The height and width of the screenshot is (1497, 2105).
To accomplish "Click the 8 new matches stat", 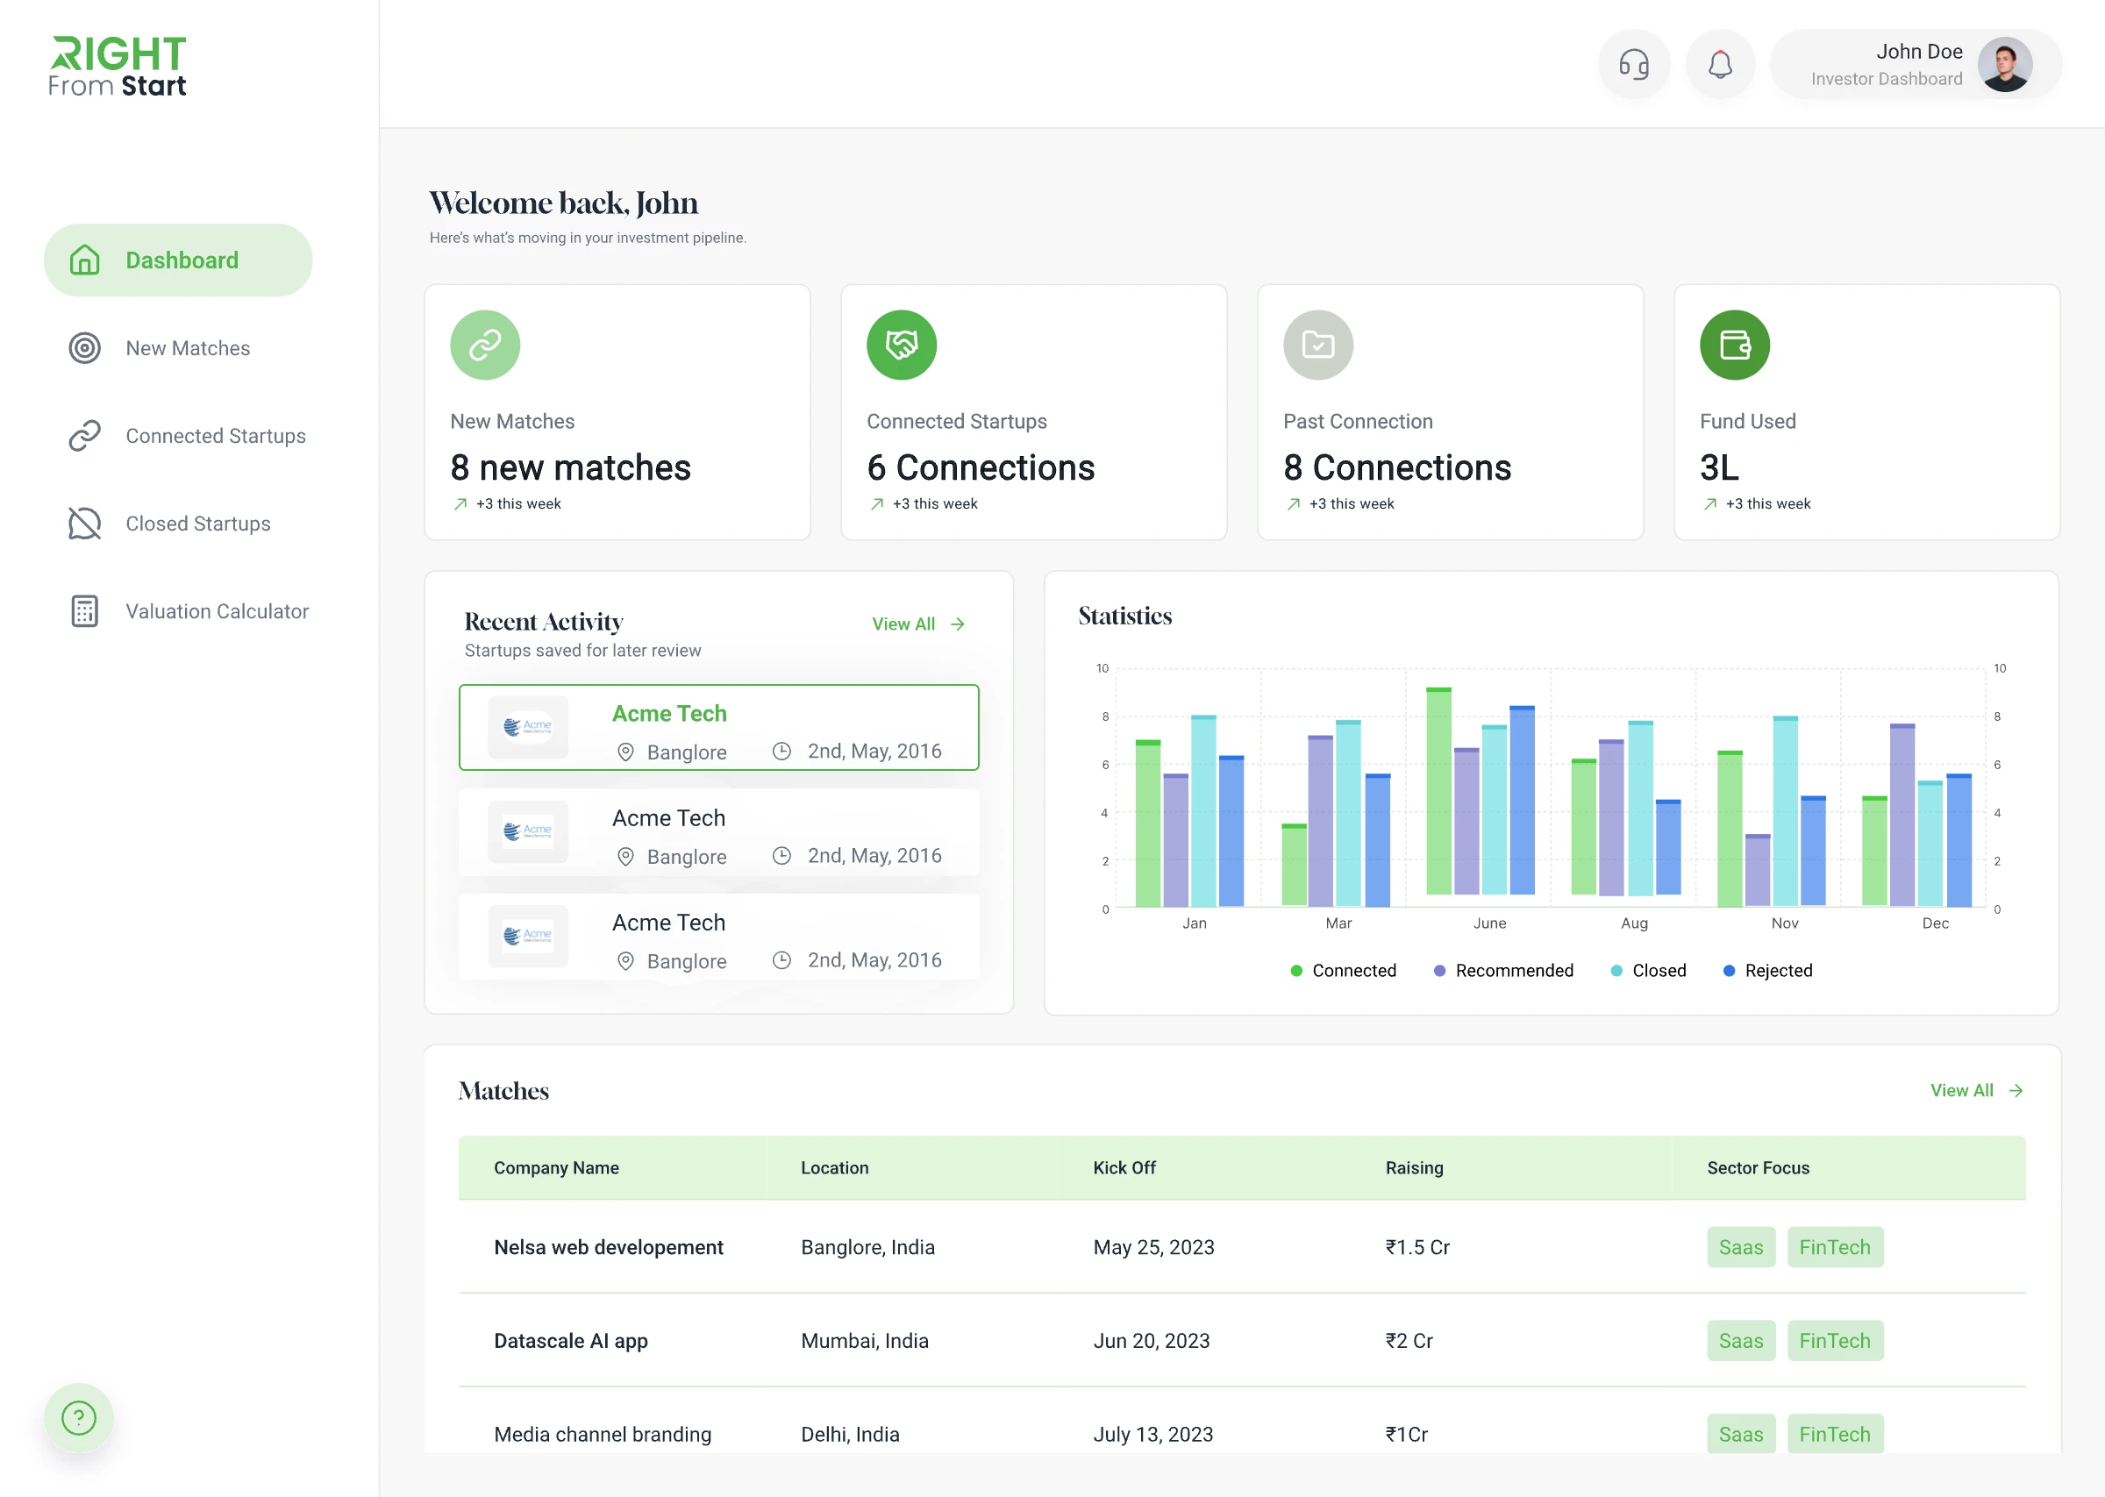I will pos(570,467).
